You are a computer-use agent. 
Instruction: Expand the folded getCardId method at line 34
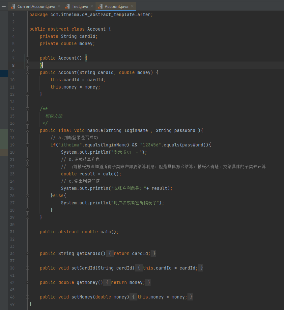click(x=27, y=253)
